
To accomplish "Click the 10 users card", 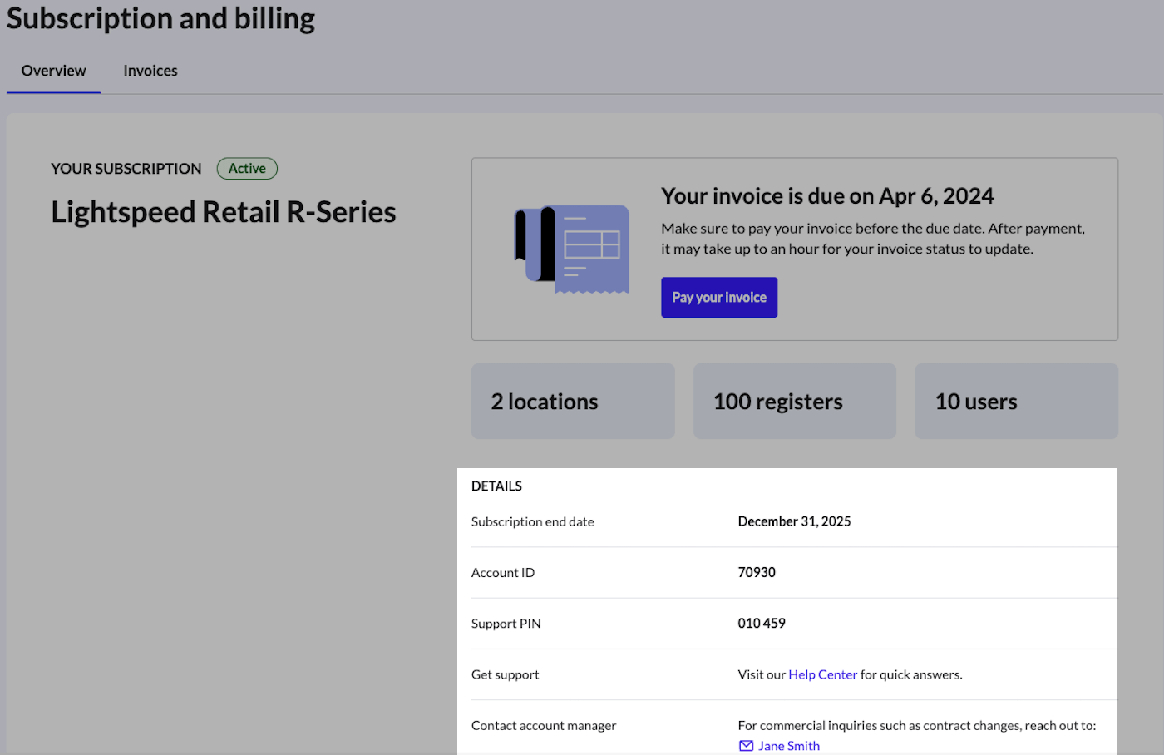I will click(x=1016, y=401).
